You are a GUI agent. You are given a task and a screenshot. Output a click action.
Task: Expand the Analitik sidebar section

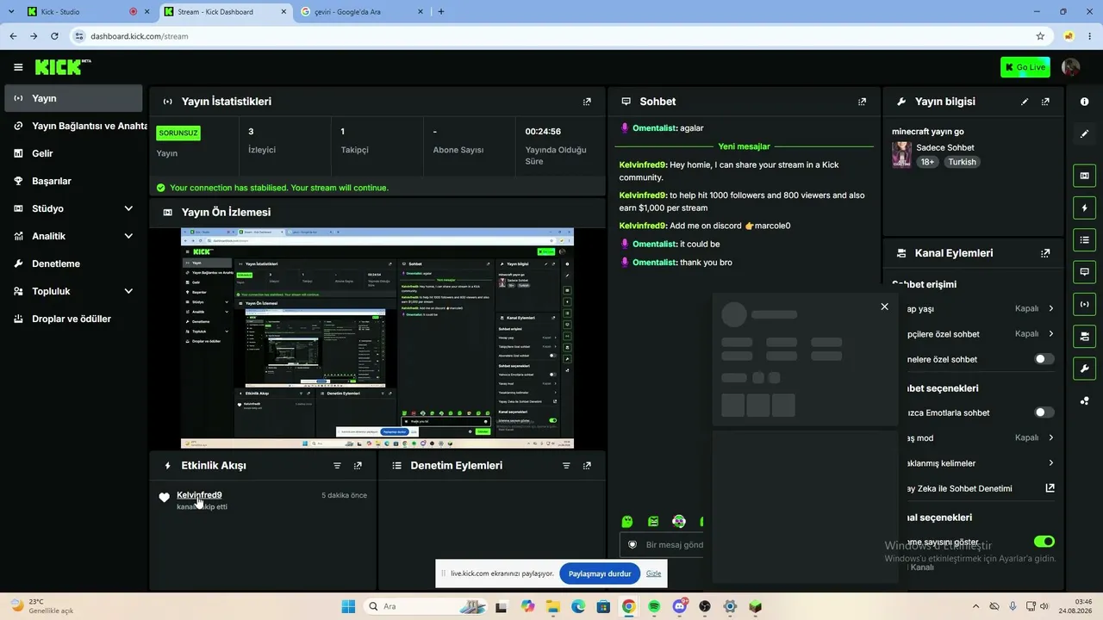coord(128,236)
